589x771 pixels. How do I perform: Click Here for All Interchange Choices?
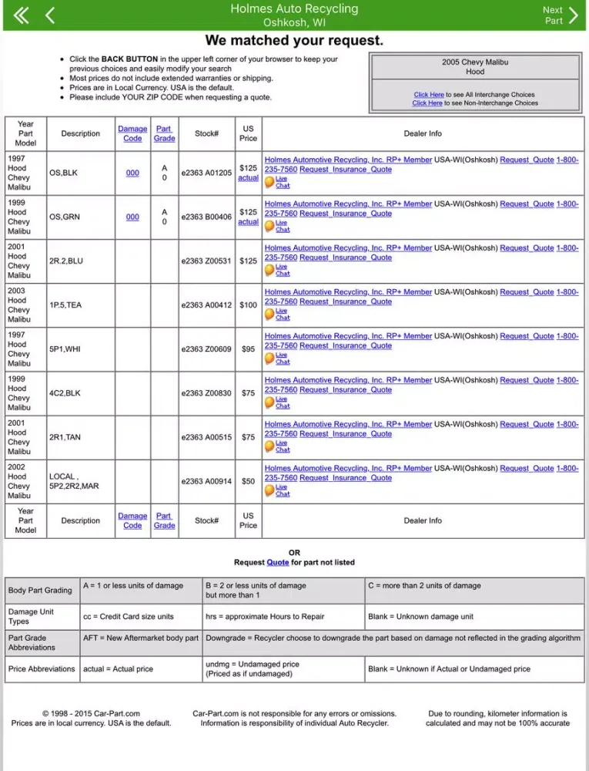tap(429, 94)
